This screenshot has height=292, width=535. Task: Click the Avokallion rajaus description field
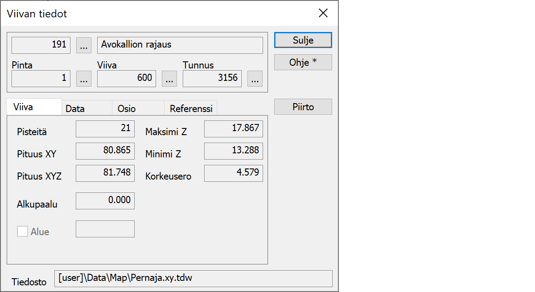click(x=180, y=45)
